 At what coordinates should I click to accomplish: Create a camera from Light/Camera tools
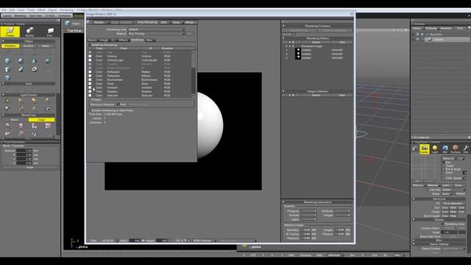[x=48, y=109]
